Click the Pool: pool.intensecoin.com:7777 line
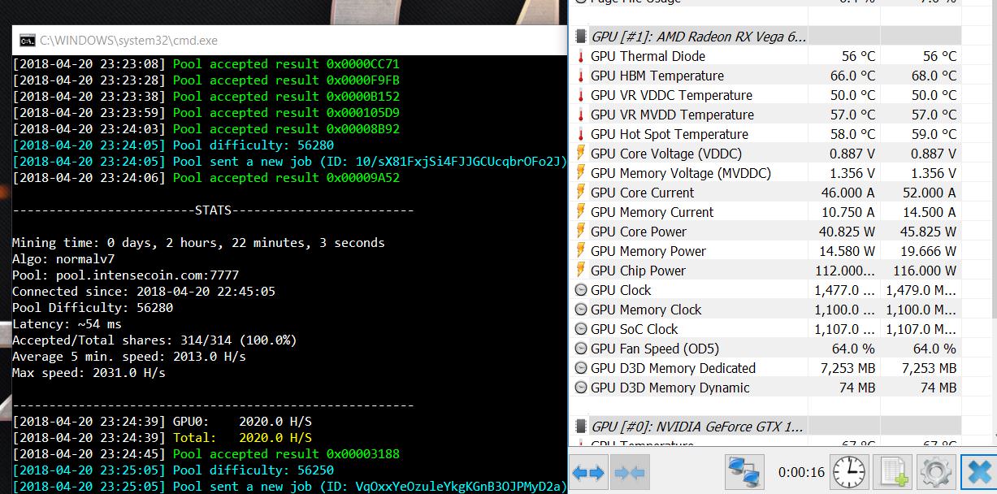 point(125,275)
